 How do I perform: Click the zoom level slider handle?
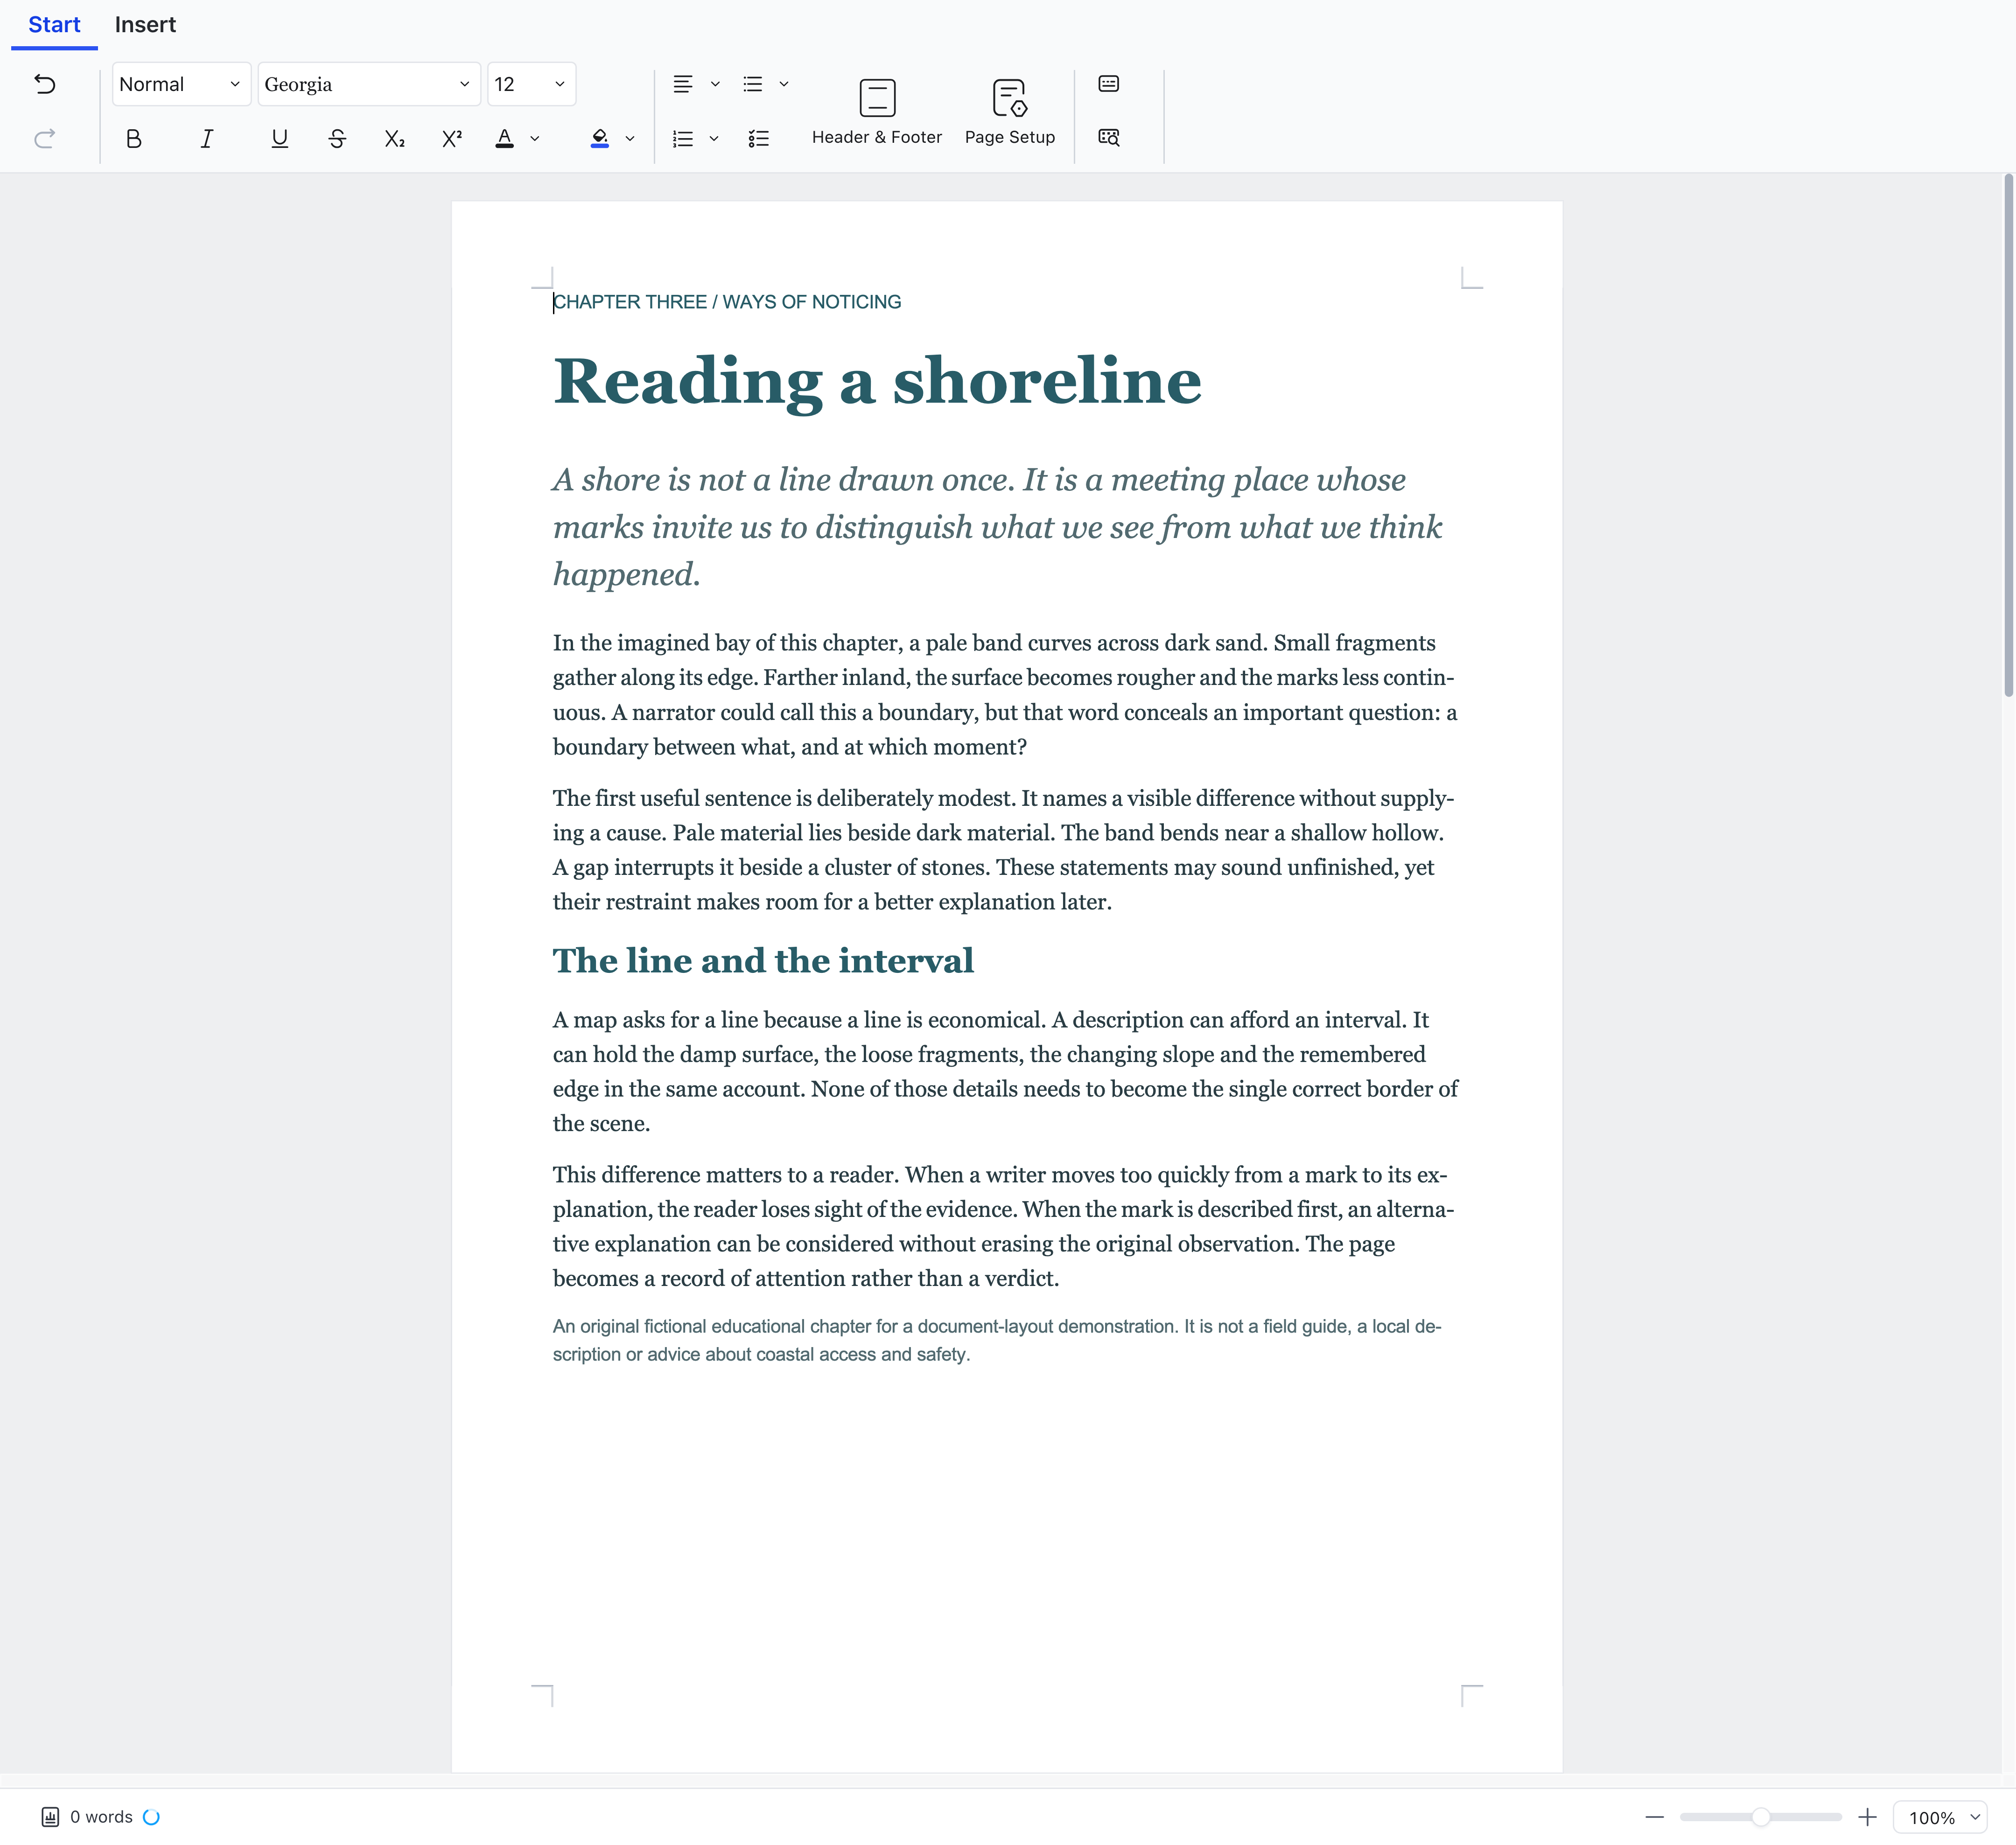point(1761,1817)
